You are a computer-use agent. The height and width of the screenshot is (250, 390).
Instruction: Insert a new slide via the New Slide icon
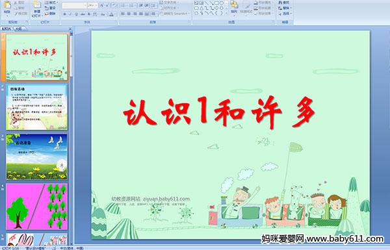[37, 5]
